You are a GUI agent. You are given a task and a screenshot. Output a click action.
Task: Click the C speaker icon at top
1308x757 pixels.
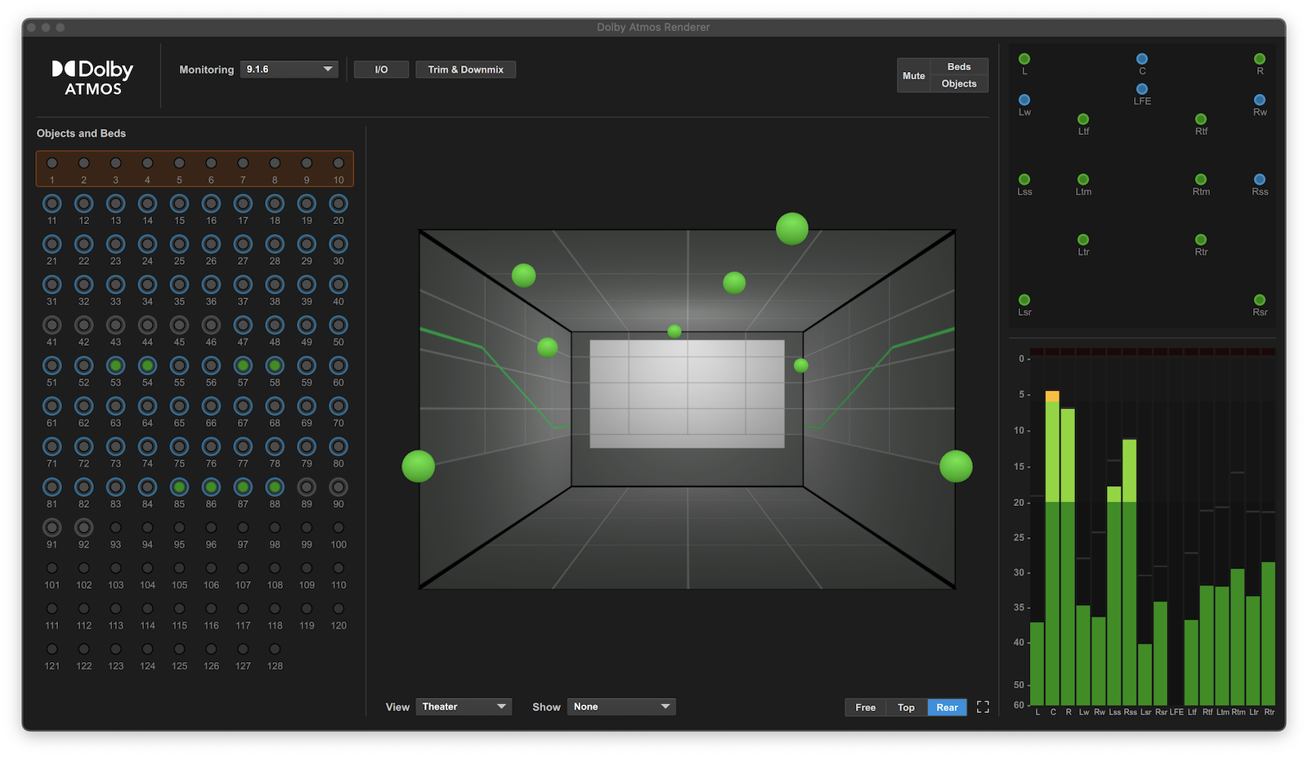point(1142,58)
